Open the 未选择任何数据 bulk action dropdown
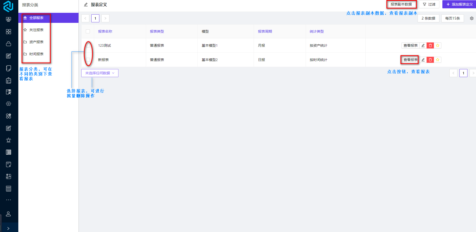This screenshot has width=476, height=232. (100, 73)
